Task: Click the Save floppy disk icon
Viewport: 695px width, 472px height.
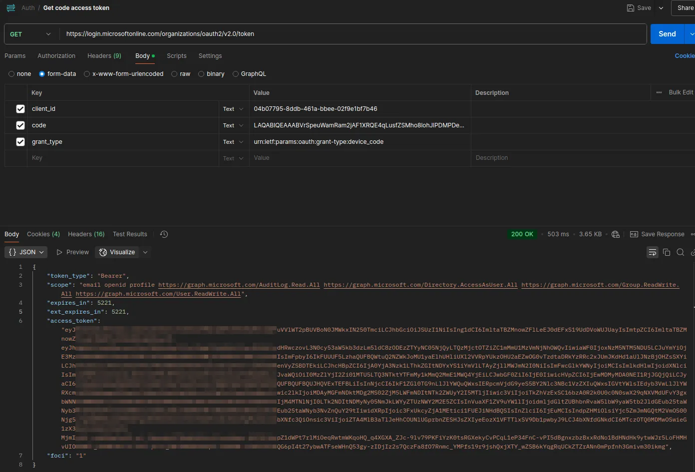Action: tap(631, 8)
